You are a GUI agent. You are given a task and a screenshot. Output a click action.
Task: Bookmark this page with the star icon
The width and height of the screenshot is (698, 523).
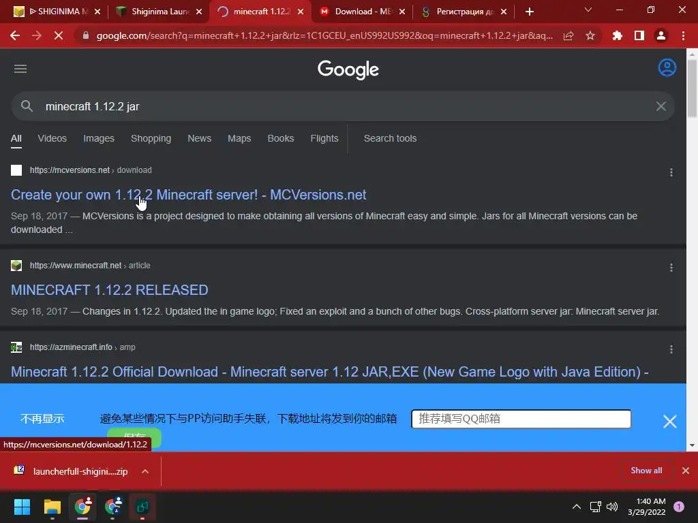(590, 35)
